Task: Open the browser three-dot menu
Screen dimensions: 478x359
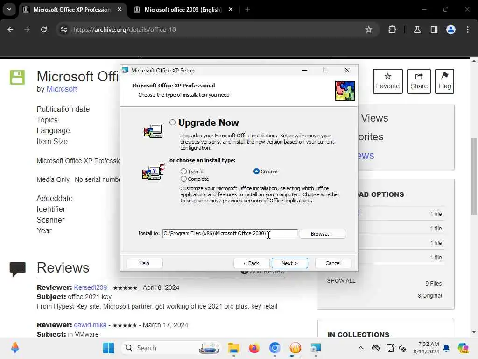Action: point(468,29)
